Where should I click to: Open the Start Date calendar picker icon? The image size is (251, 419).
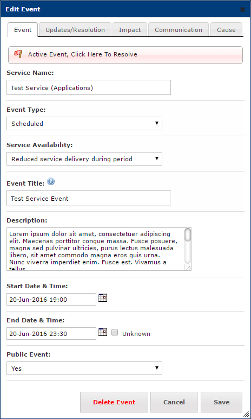[103, 297]
